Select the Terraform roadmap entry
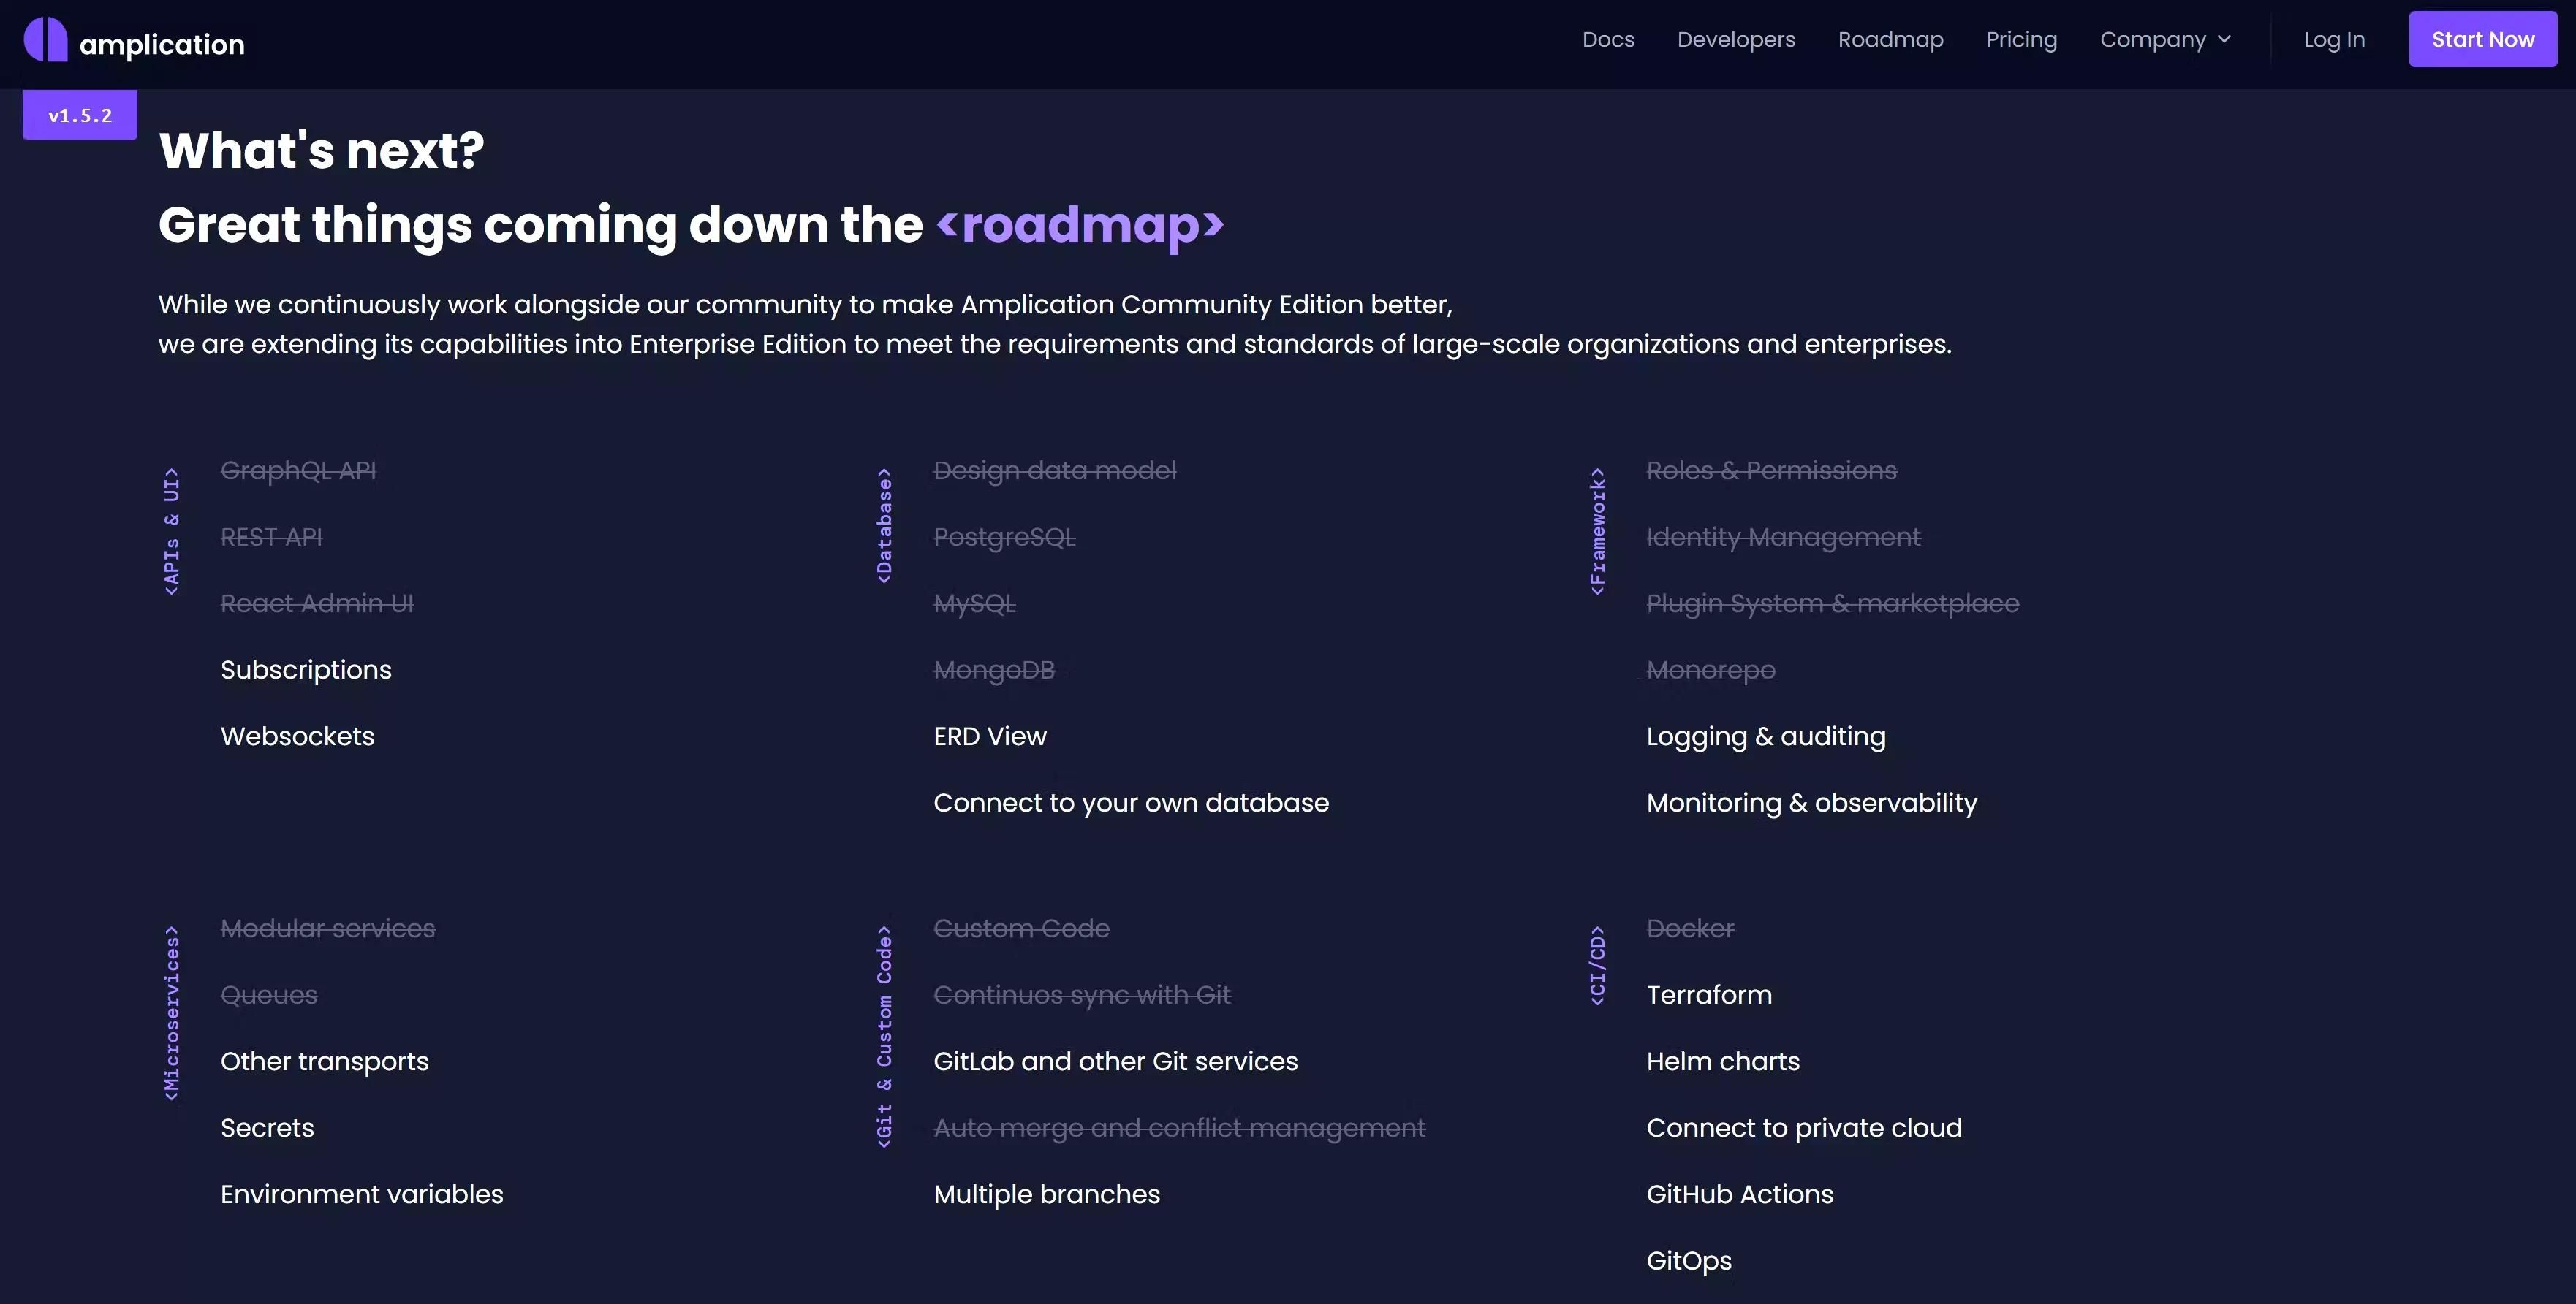This screenshot has width=2576, height=1304. (x=1709, y=994)
